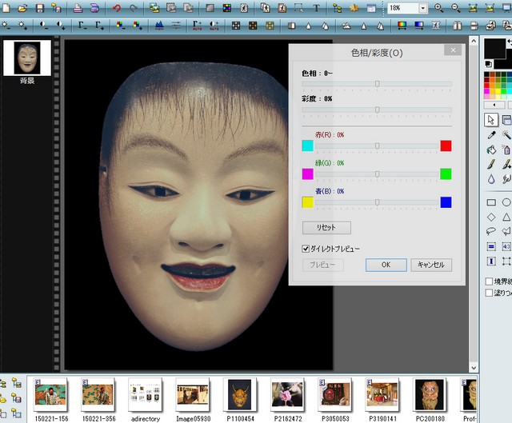512x423 pixels.
Task: Toggle the 境界線 checkbox
Action: 490,281
